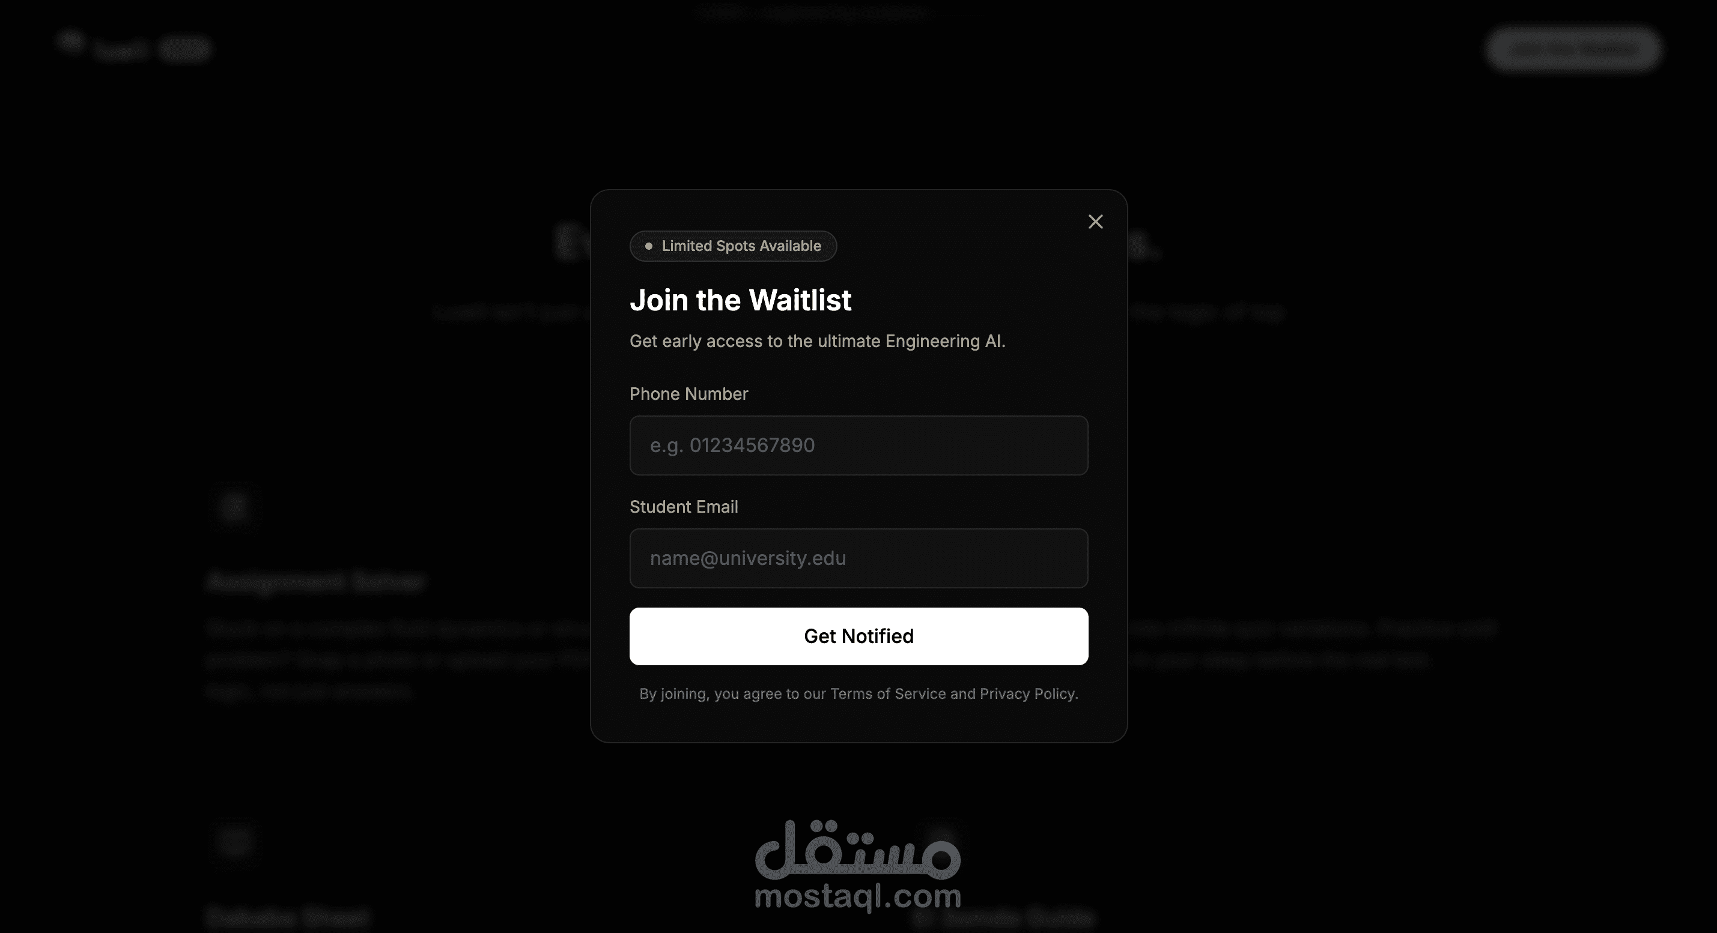Select the Join the Waitlist heading

(741, 300)
